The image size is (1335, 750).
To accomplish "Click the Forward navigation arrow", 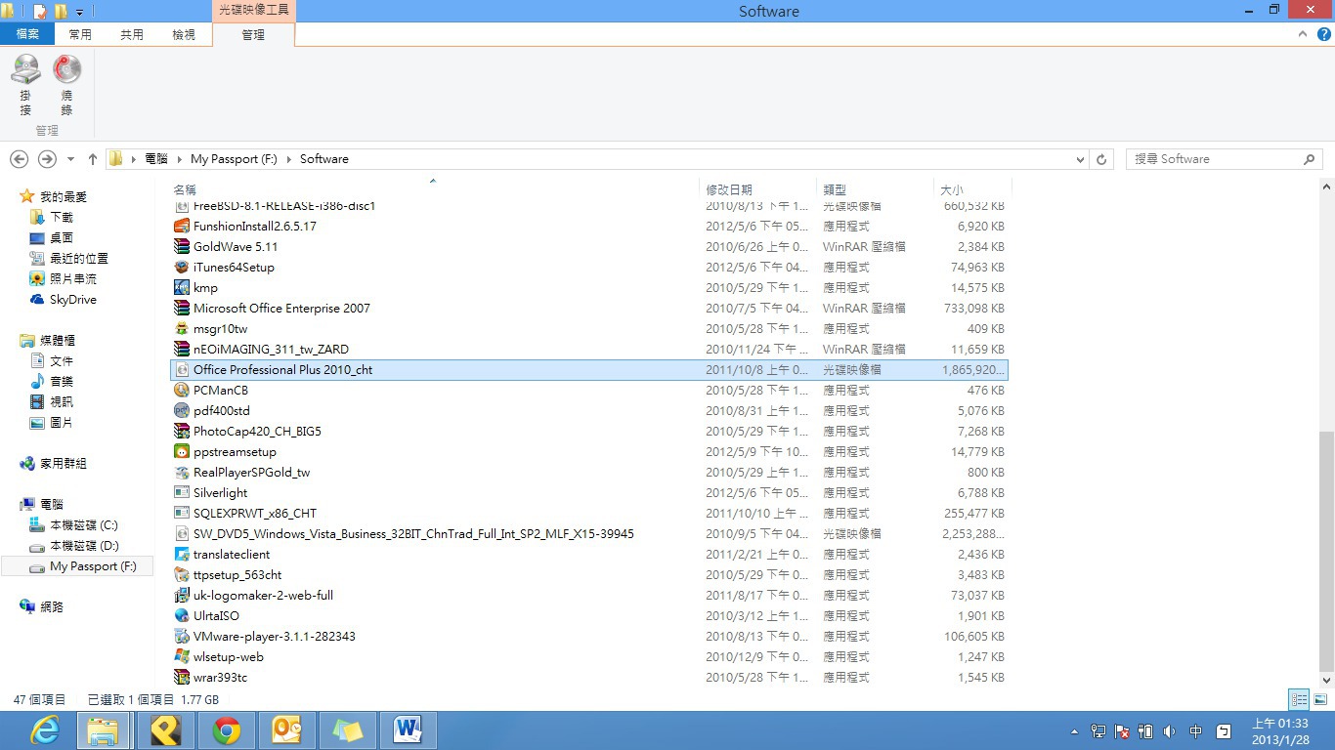I will click(46, 159).
